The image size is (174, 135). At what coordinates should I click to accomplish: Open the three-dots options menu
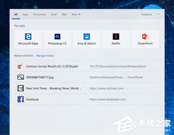158,14
